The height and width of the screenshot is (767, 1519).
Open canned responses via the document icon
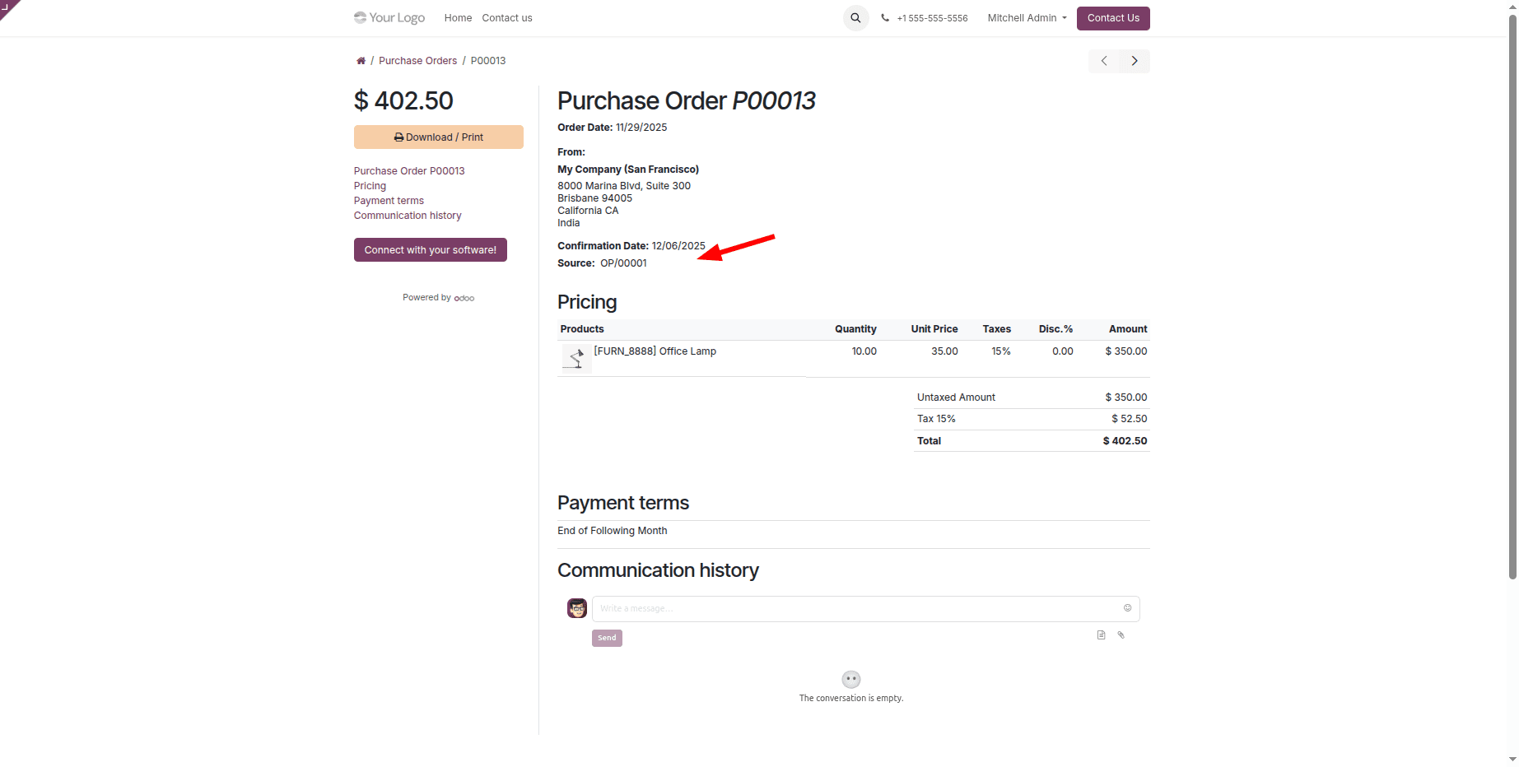click(x=1101, y=635)
